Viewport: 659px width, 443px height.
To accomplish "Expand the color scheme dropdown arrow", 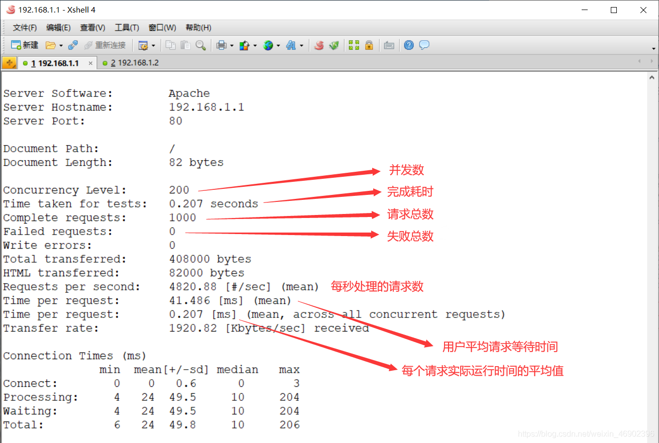I will 255,46.
